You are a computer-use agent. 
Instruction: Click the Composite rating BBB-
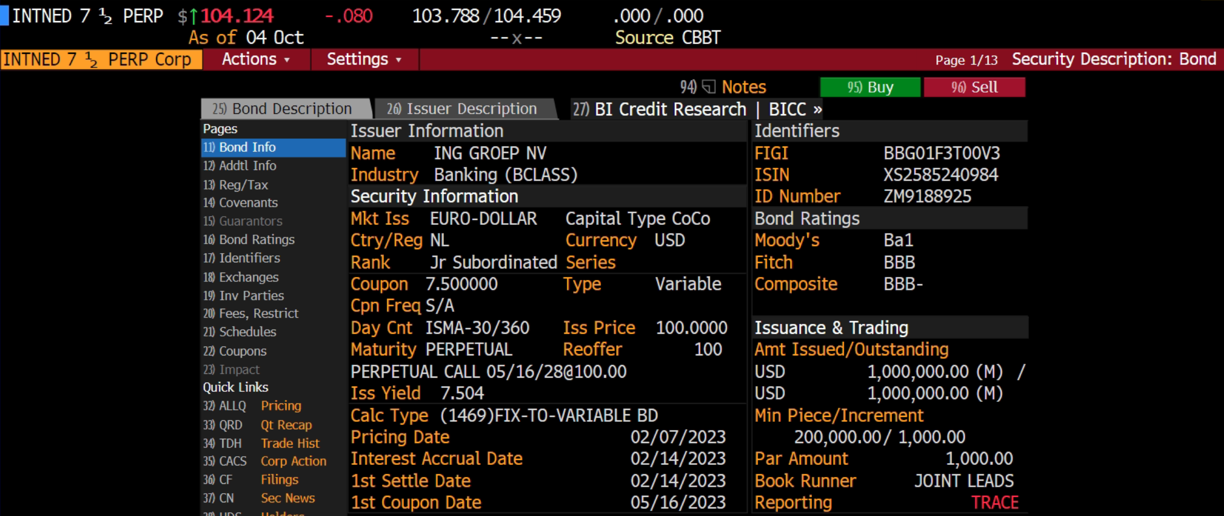(x=903, y=284)
